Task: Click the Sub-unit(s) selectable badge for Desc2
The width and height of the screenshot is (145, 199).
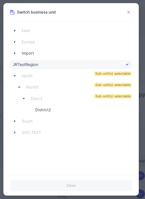Action: click(113, 96)
